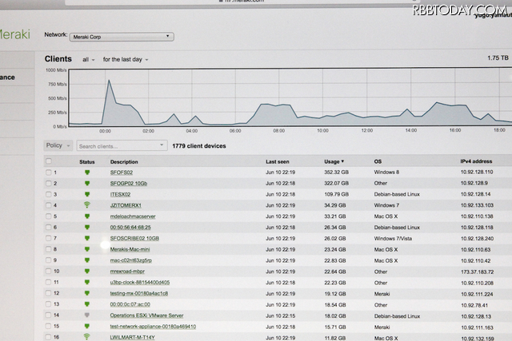Click the Windows 8 OS cell
Viewport: 512px width, 341px height.
click(x=386, y=172)
